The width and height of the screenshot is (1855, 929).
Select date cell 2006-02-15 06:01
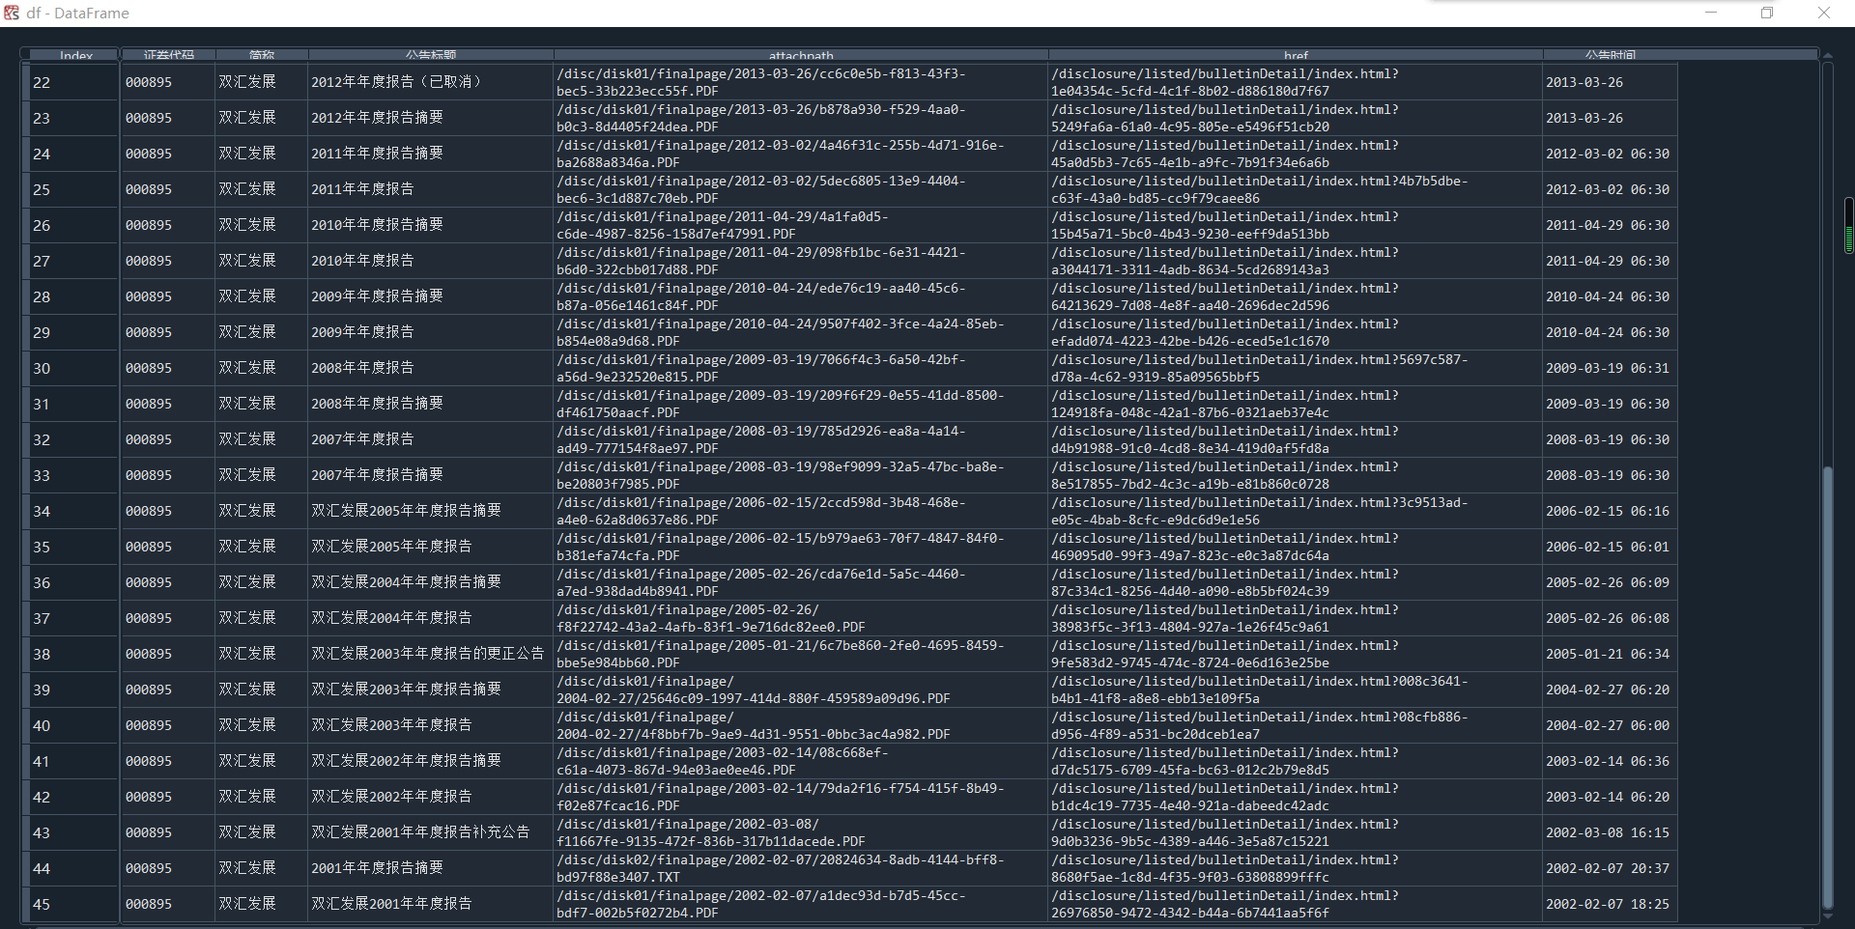point(1611,547)
